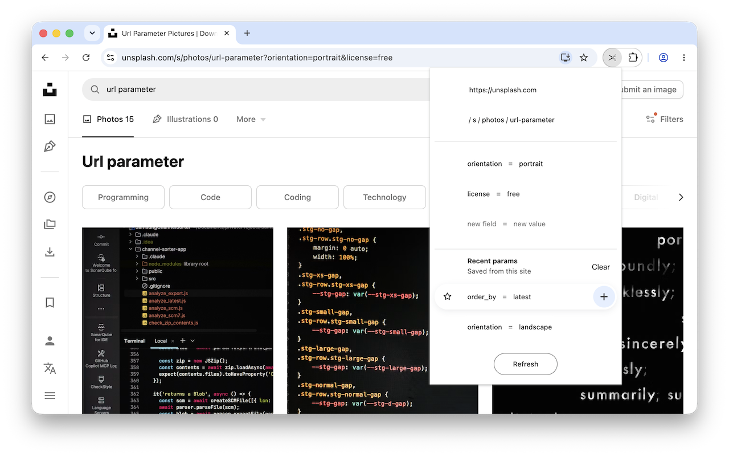Click the Coding topic chip
This screenshot has height=456, width=729.
pos(297,197)
